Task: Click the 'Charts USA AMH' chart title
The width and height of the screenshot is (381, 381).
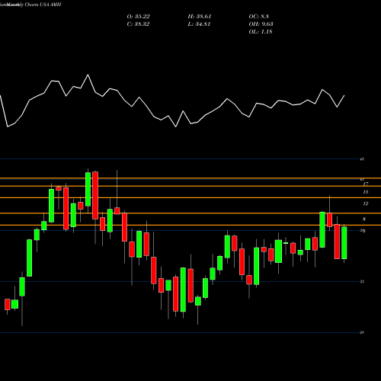Action: click(43, 5)
